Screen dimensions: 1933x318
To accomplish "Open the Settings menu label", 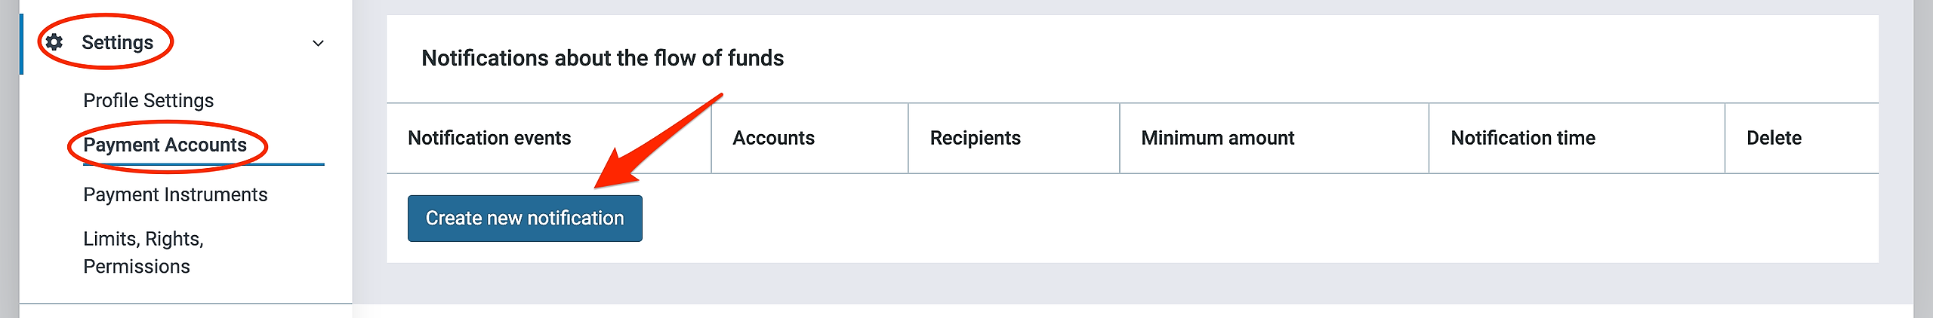I will coord(117,42).
